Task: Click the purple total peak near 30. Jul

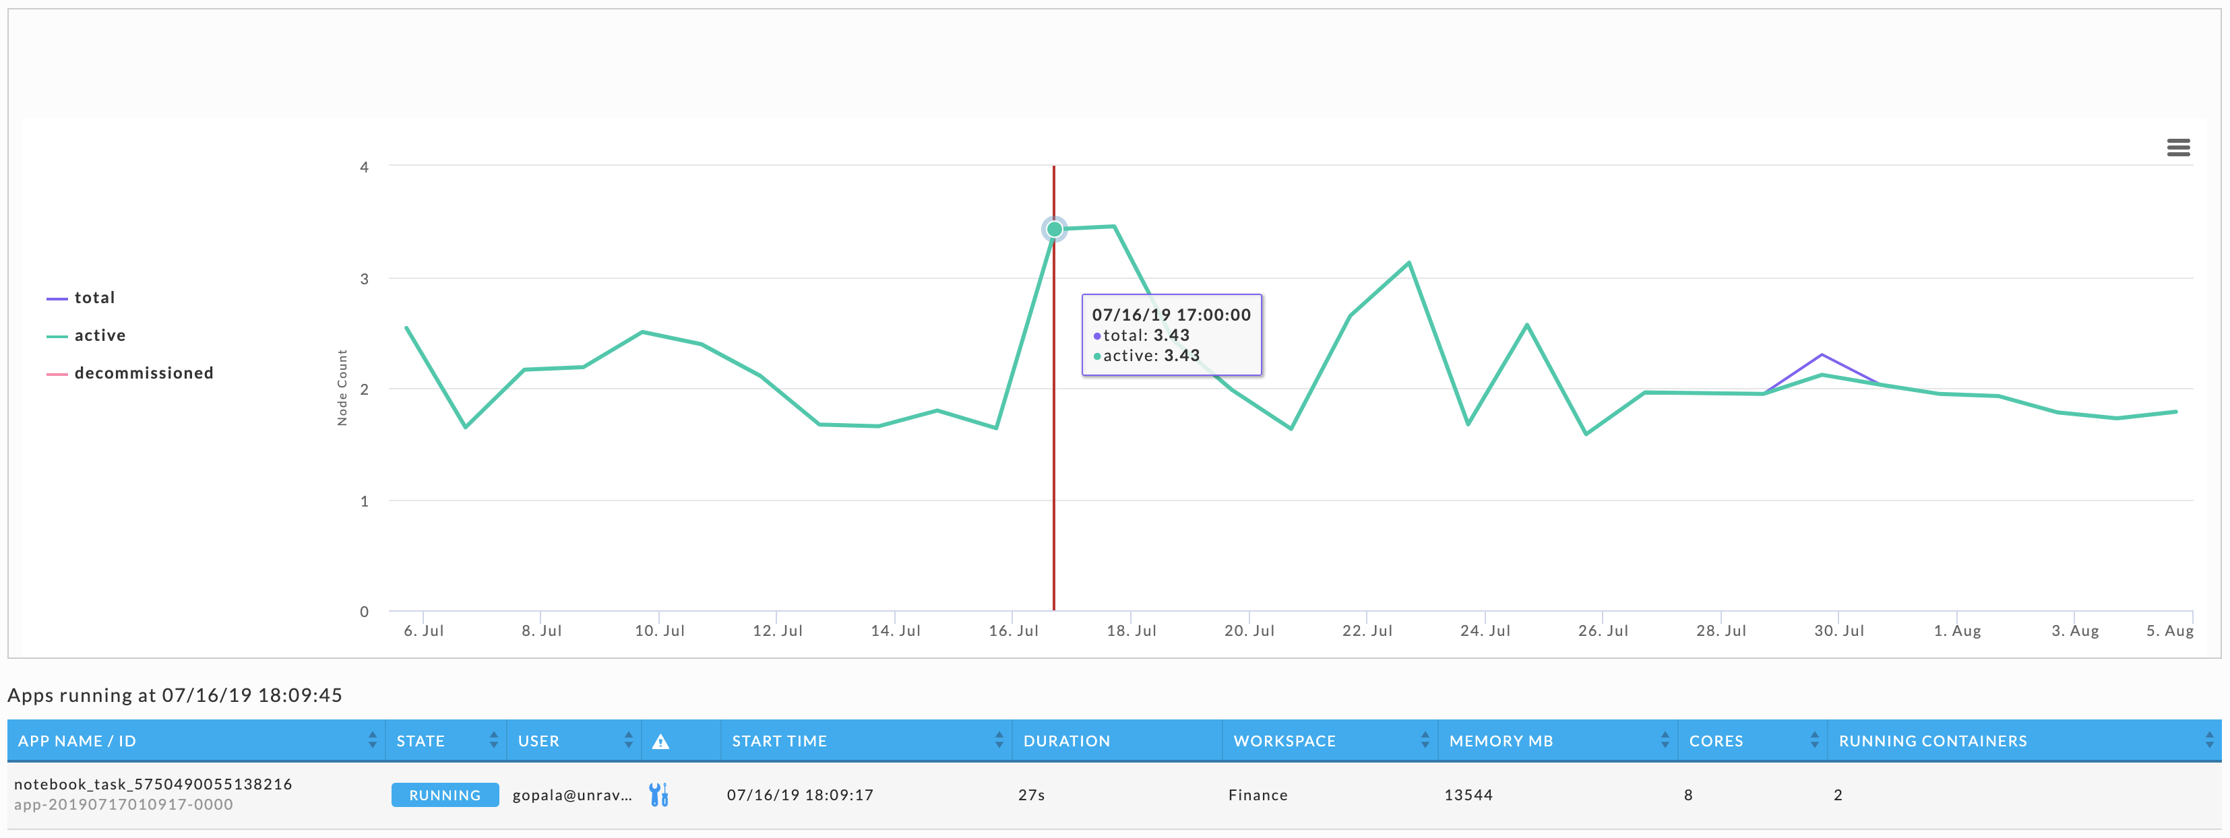Action: click(1822, 355)
